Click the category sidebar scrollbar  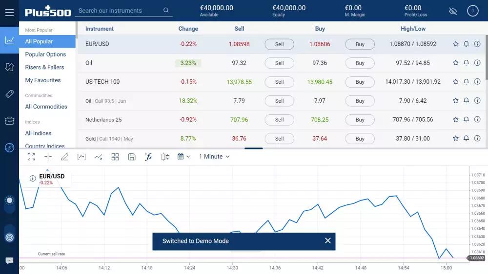77,30
